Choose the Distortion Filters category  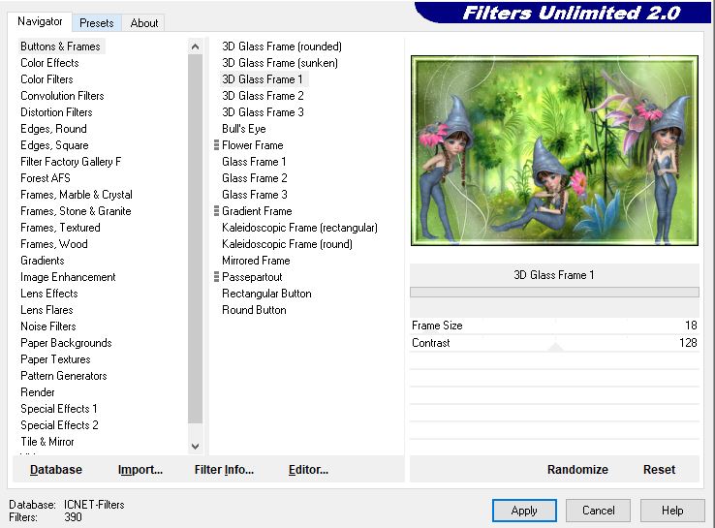(56, 111)
